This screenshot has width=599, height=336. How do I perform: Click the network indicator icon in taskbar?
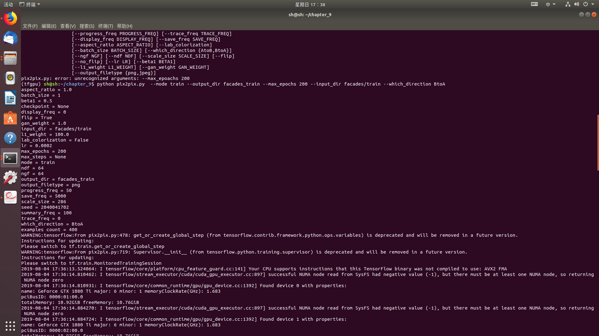pos(568,4)
